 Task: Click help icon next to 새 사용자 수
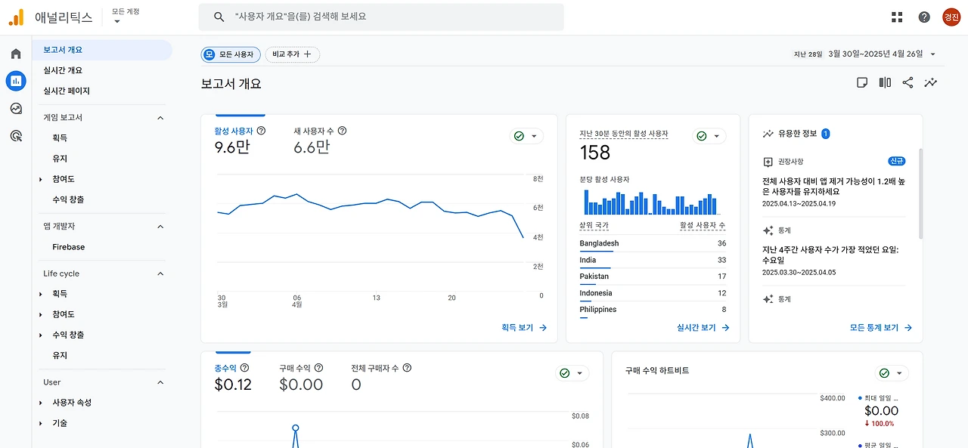[x=343, y=131]
